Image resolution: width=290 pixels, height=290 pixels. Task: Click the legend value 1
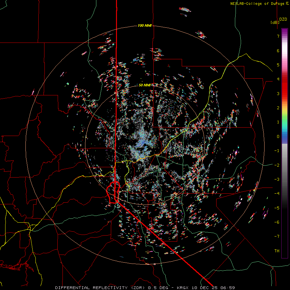click(x=278, y=122)
